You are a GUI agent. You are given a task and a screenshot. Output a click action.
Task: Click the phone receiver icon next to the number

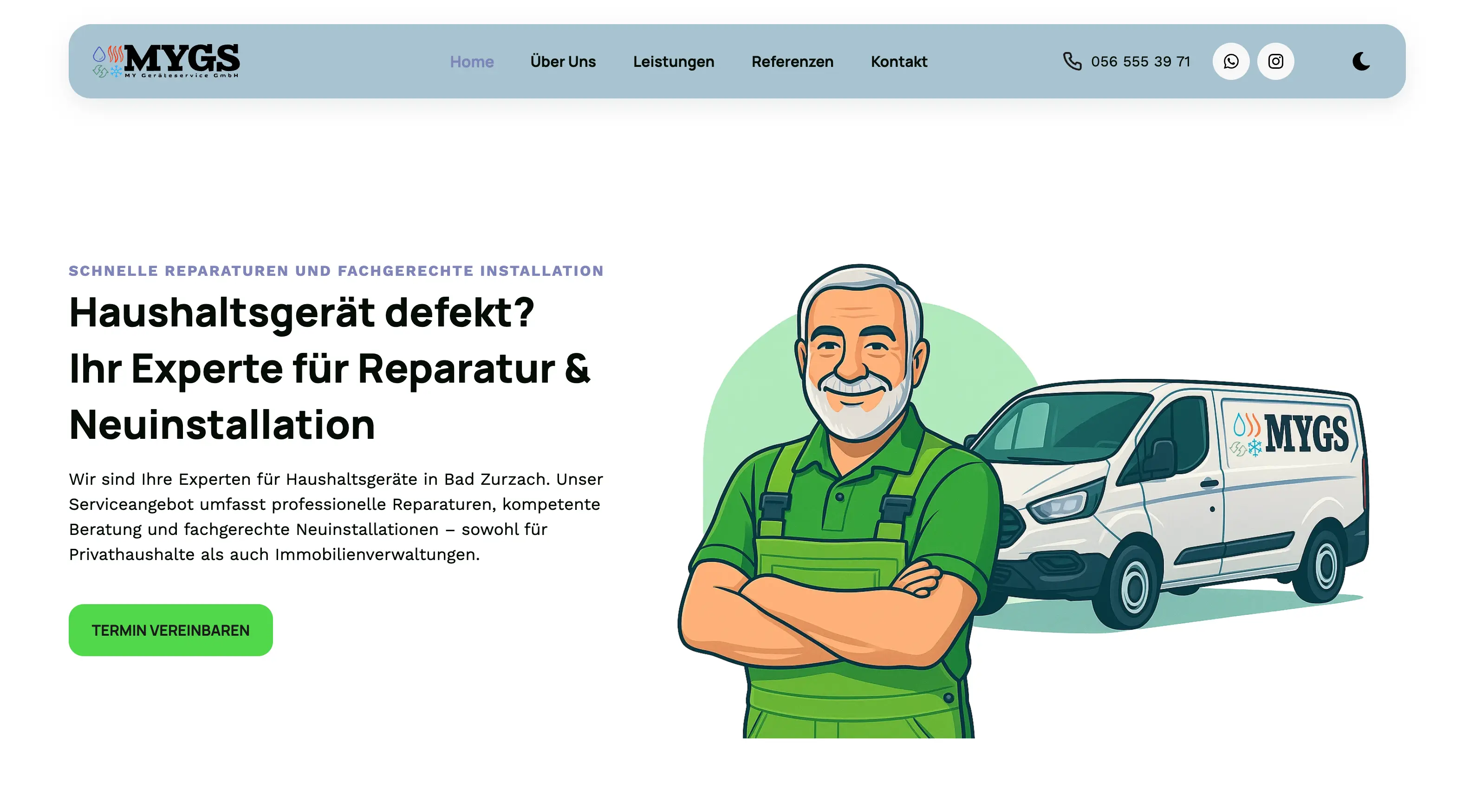click(1072, 62)
